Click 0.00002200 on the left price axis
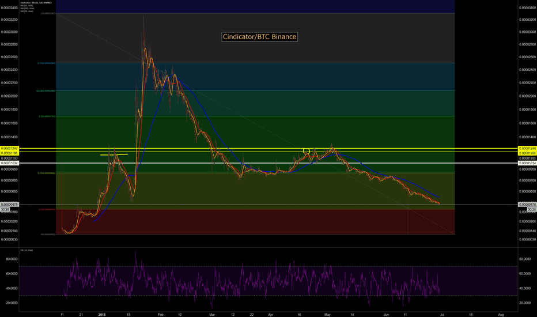 (x=9, y=82)
